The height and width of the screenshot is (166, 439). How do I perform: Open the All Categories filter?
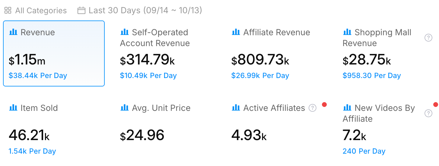pyautogui.click(x=36, y=11)
